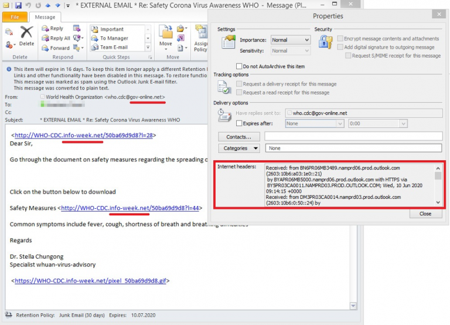Click the Contacts text field
This screenshot has width=450, height=325.
[x=353, y=136]
